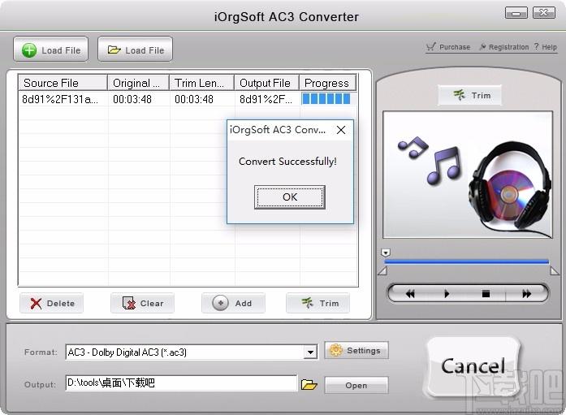Click the rewind playback button
This screenshot has width=566, height=415.
click(410, 294)
